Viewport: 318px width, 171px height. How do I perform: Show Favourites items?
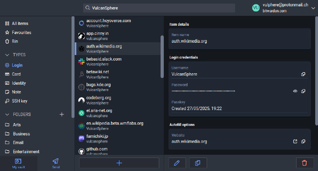[21, 32]
